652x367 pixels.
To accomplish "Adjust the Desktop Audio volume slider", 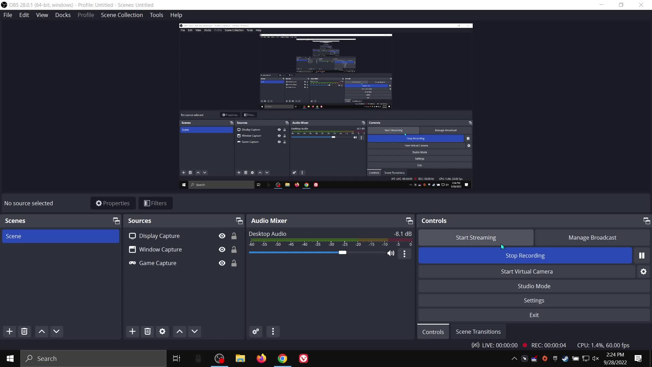I will tap(342, 252).
